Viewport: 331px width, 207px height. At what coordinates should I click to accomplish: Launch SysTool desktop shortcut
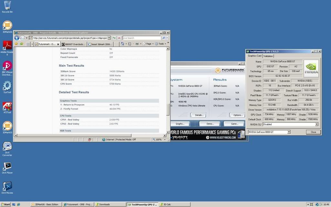(x=7, y=87)
